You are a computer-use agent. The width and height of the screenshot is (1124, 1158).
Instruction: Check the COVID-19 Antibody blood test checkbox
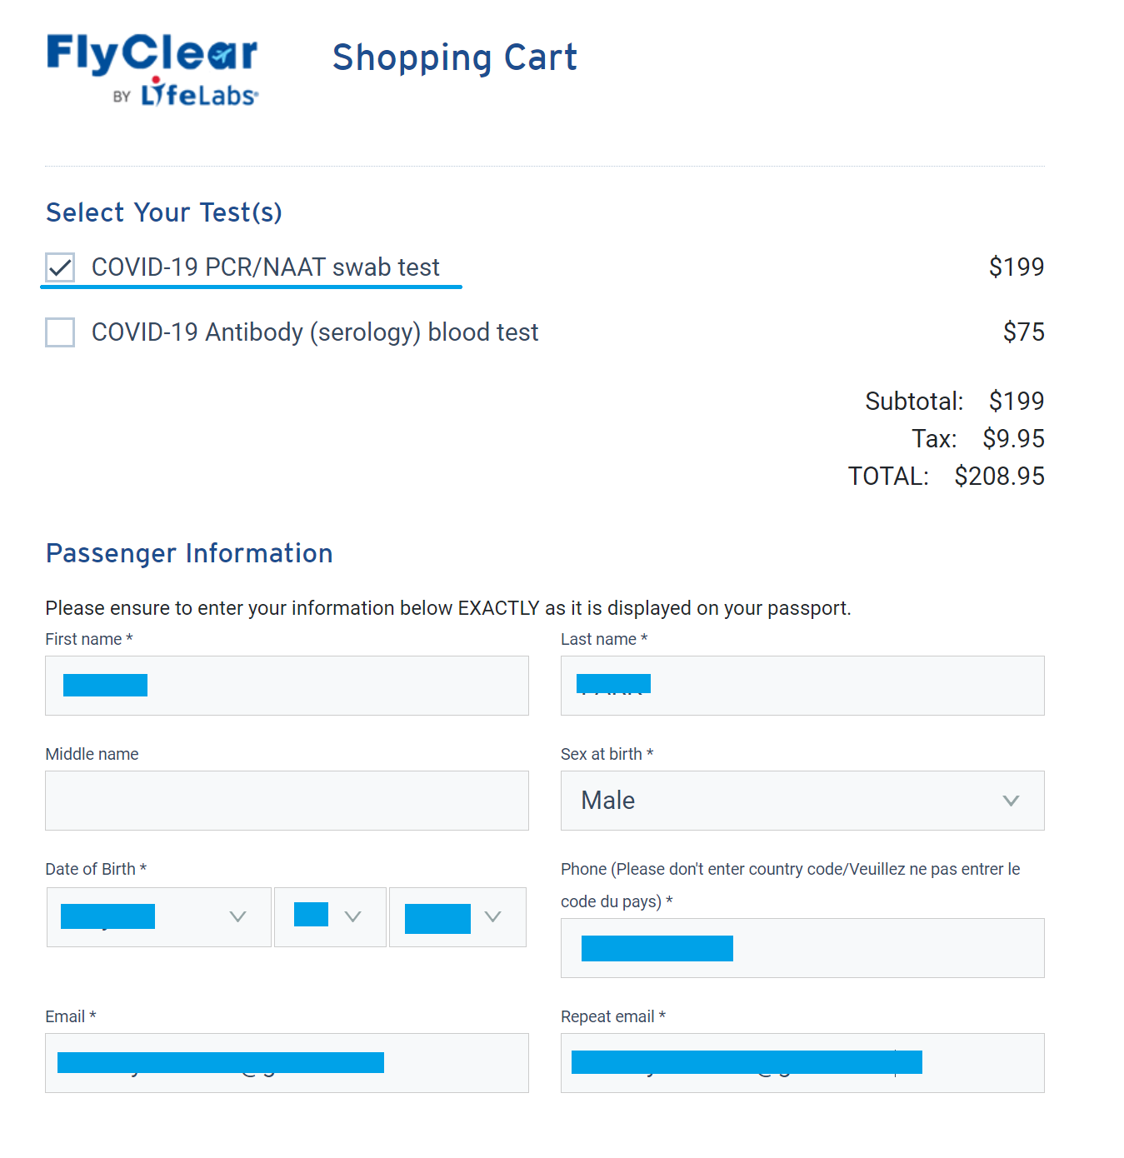coord(60,332)
